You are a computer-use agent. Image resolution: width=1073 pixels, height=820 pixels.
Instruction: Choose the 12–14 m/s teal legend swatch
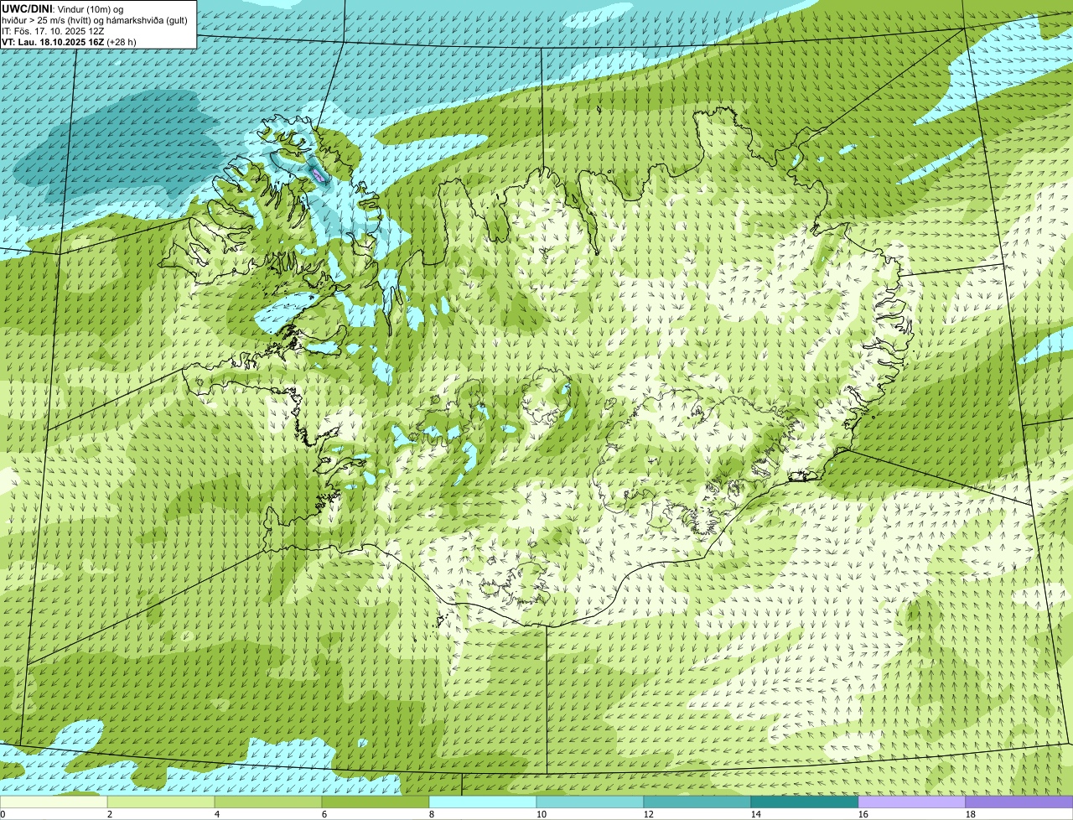click(x=697, y=802)
